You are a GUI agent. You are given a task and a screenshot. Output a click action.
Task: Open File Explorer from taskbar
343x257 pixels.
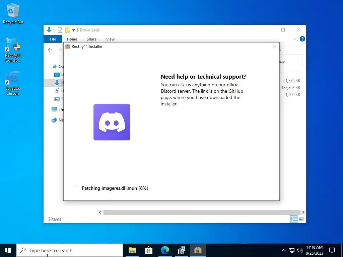(x=132, y=250)
